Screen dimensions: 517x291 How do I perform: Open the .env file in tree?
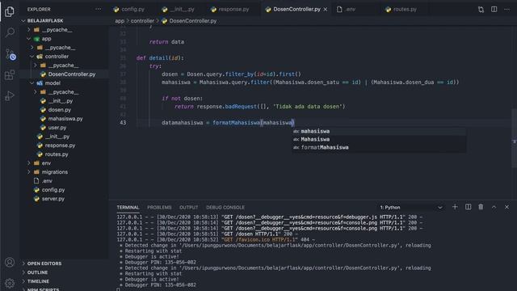pos(47,181)
